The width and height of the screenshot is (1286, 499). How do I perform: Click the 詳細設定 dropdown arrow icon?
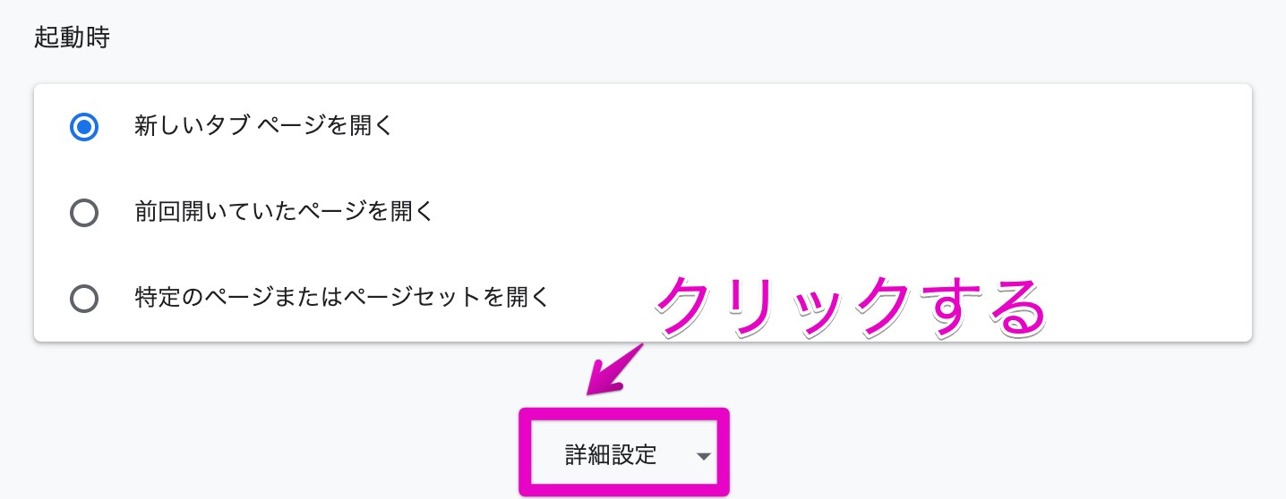click(703, 456)
